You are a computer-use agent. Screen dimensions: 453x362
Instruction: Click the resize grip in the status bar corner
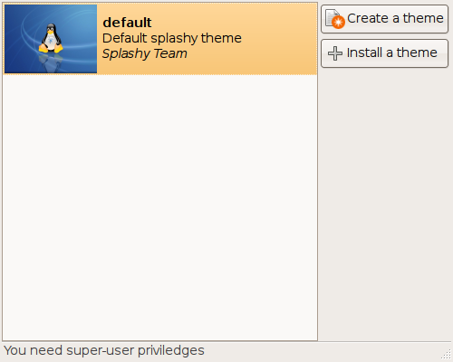tap(446, 354)
